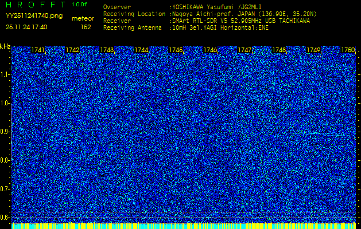This screenshot has height=229, width=361.
Task: Click the yellow-cyan signal strip at bottom
Action: click(184, 226)
